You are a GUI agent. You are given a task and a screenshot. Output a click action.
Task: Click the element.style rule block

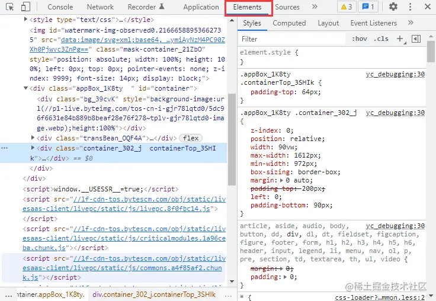click(332, 57)
